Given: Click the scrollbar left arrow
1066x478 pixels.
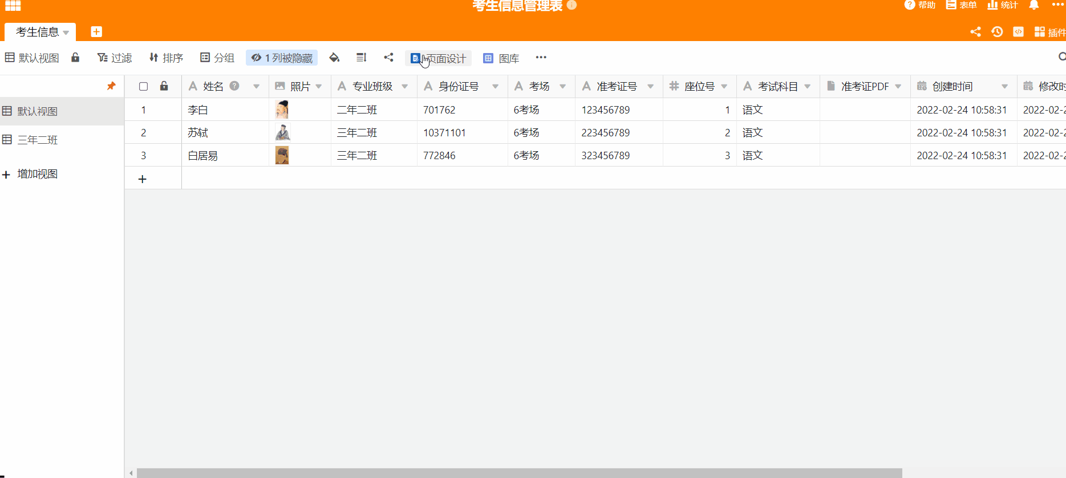Looking at the screenshot, I should 131,473.
